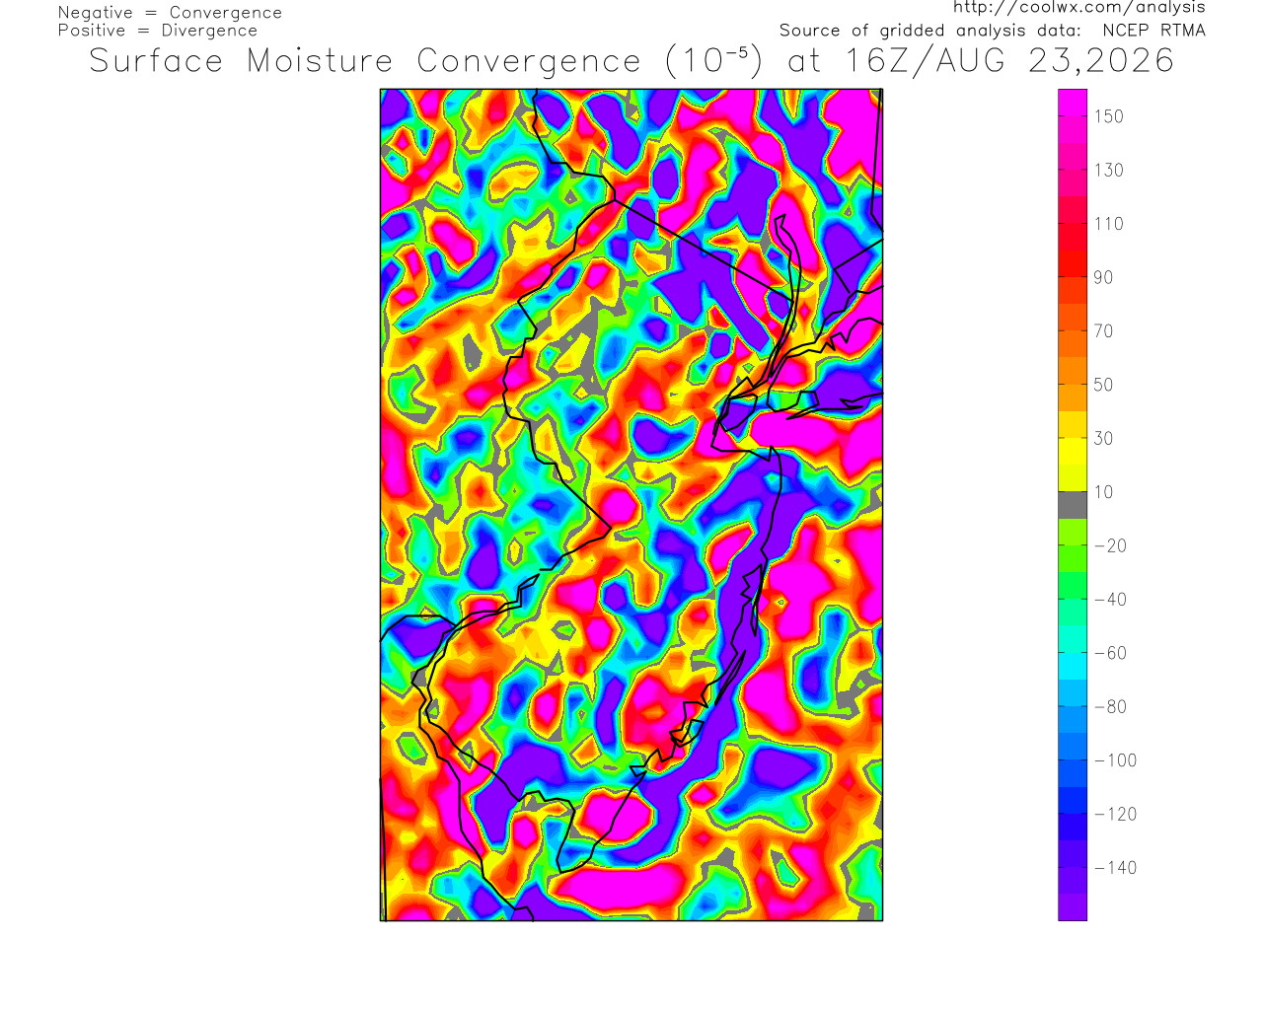Click the NCEP RTMA source label
The height and width of the screenshot is (1010, 1263).
click(x=1153, y=31)
